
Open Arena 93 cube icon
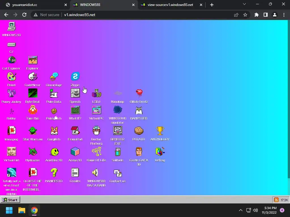(75, 151)
